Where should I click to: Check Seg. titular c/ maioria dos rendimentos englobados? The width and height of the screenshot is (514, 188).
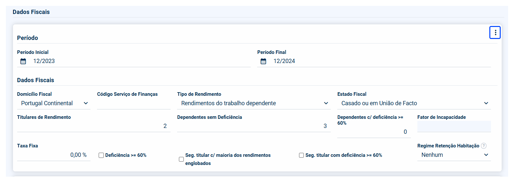click(181, 159)
